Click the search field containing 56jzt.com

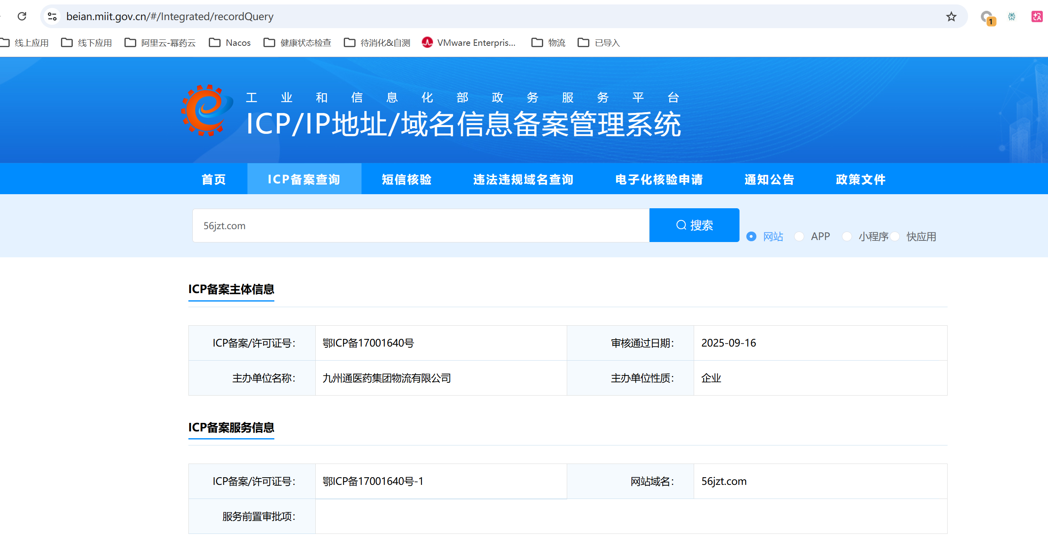[x=421, y=226]
